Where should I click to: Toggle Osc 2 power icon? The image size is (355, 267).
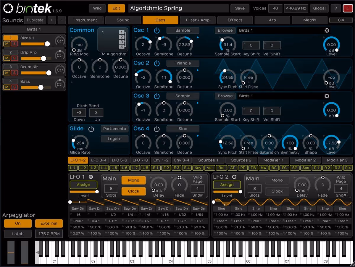tap(157, 63)
